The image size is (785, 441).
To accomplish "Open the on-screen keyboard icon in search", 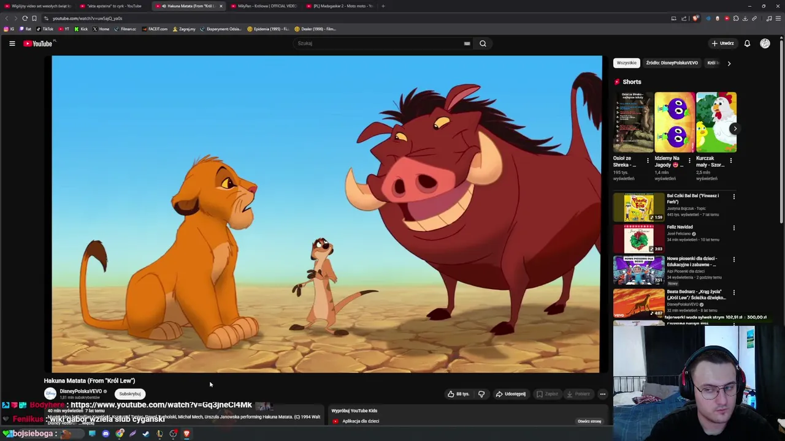I will pos(467,43).
